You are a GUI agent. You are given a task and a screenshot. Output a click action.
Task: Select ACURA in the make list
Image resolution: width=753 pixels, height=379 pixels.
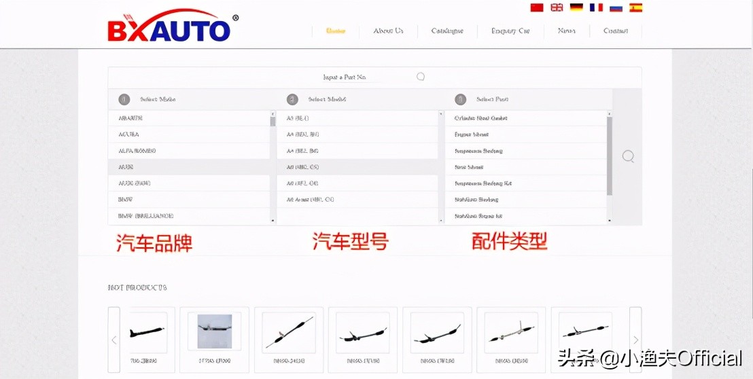coord(189,134)
